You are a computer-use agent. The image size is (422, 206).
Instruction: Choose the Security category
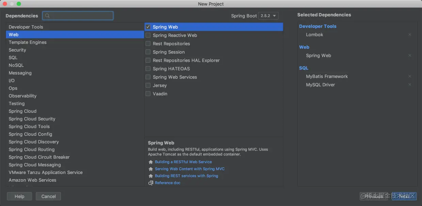[75, 50]
